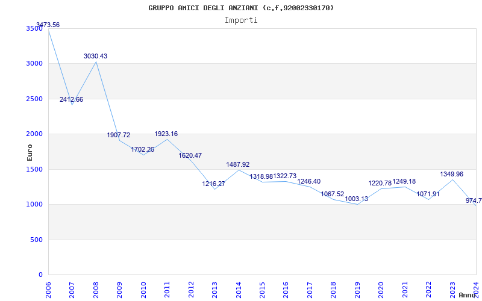Select the 2010 year axis label

click(143, 290)
